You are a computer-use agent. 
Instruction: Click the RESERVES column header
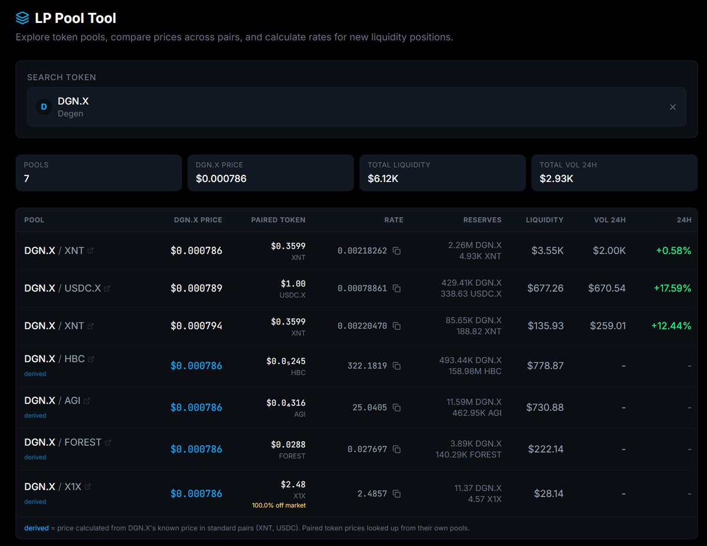[482, 220]
